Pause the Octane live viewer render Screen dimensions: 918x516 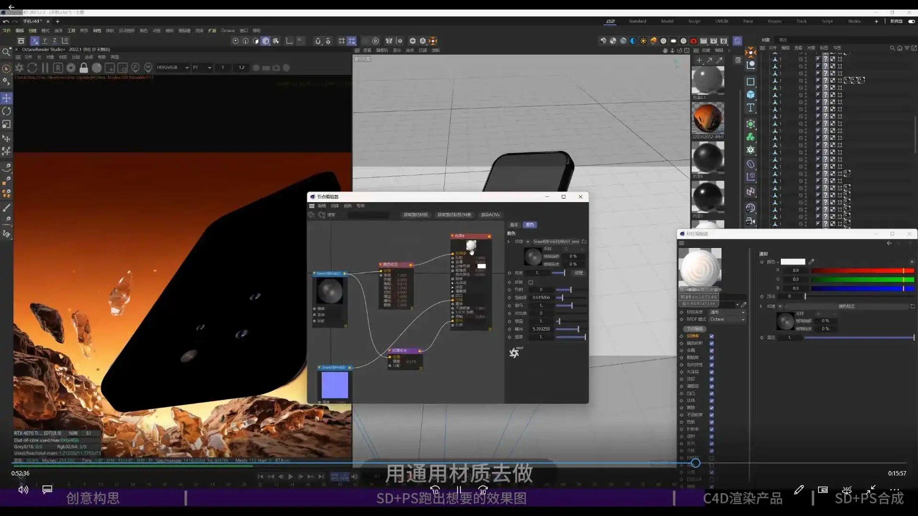point(45,67)
